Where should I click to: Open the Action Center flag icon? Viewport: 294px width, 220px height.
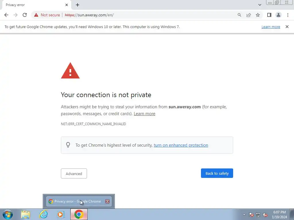pos(251,215)
